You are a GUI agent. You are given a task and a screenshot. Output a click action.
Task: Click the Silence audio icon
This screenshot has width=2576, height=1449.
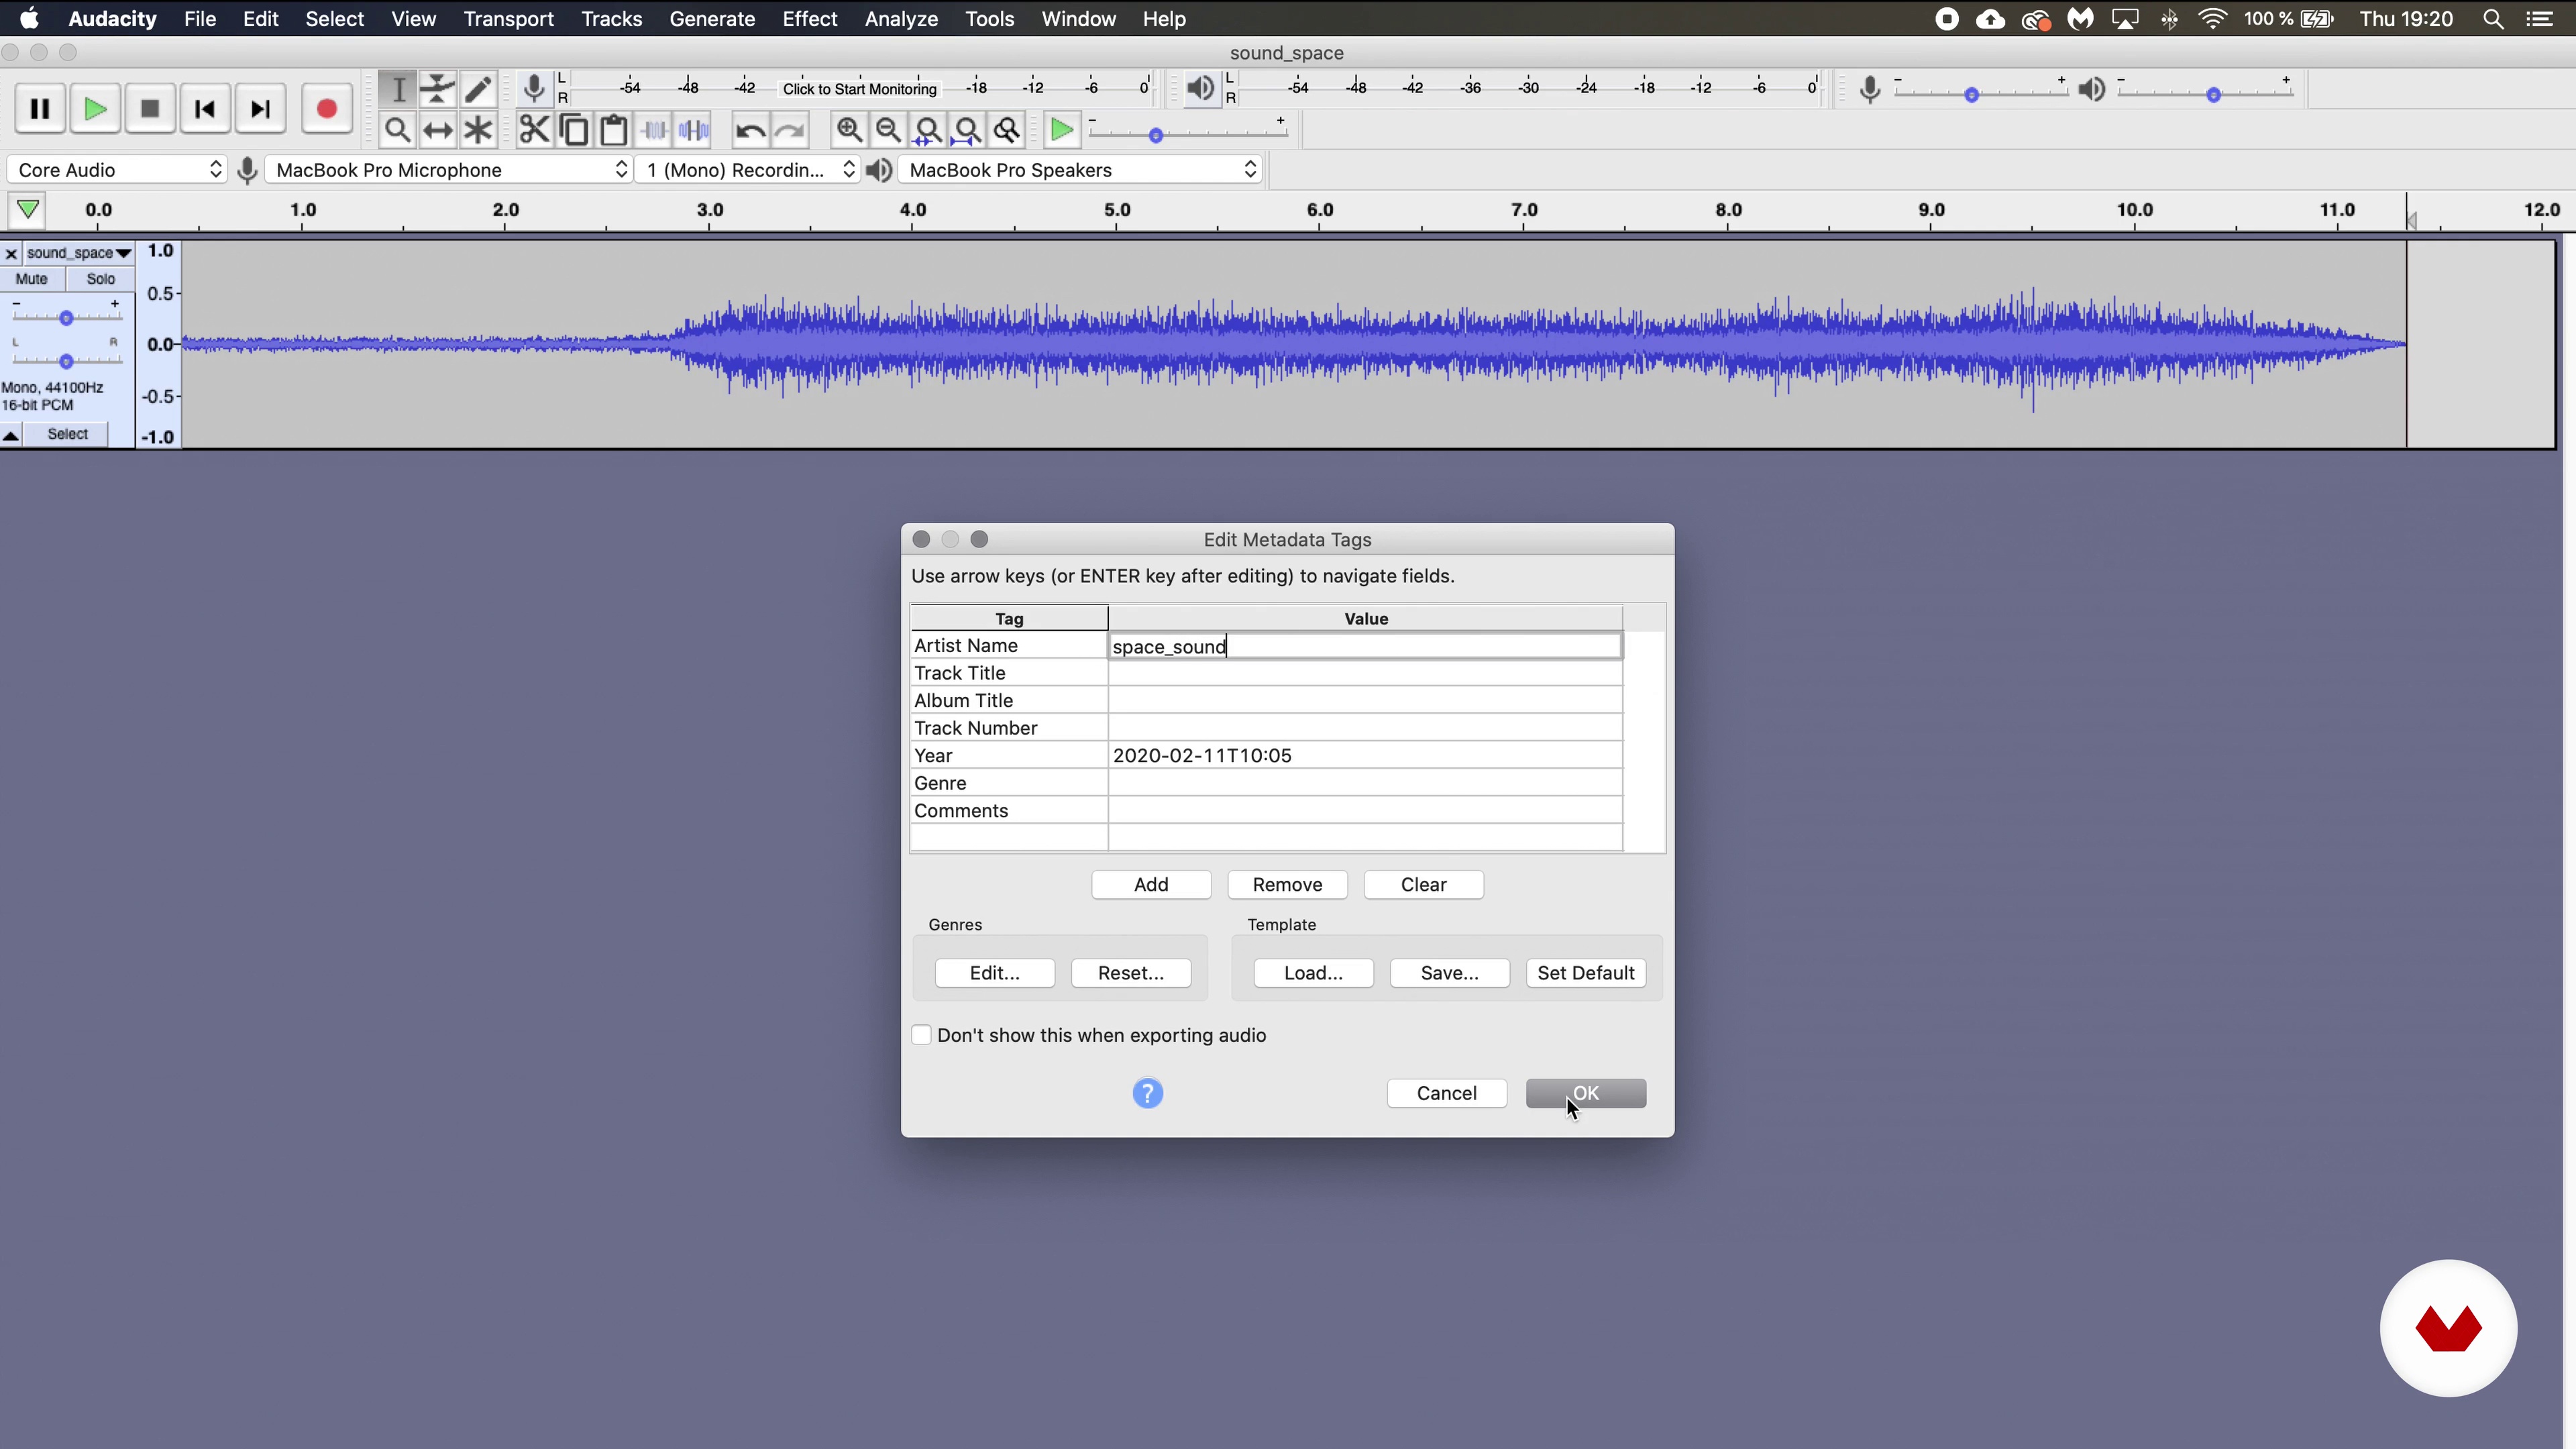pos(694,130)
